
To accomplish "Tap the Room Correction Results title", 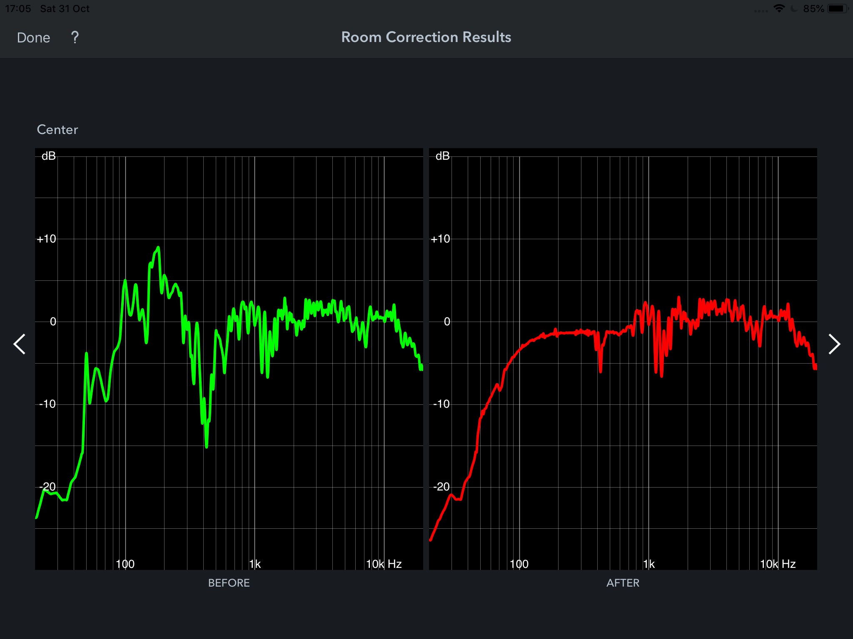I will tap(426, 37).
